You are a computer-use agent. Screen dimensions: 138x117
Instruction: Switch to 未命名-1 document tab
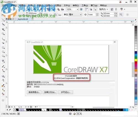point(10,19)
